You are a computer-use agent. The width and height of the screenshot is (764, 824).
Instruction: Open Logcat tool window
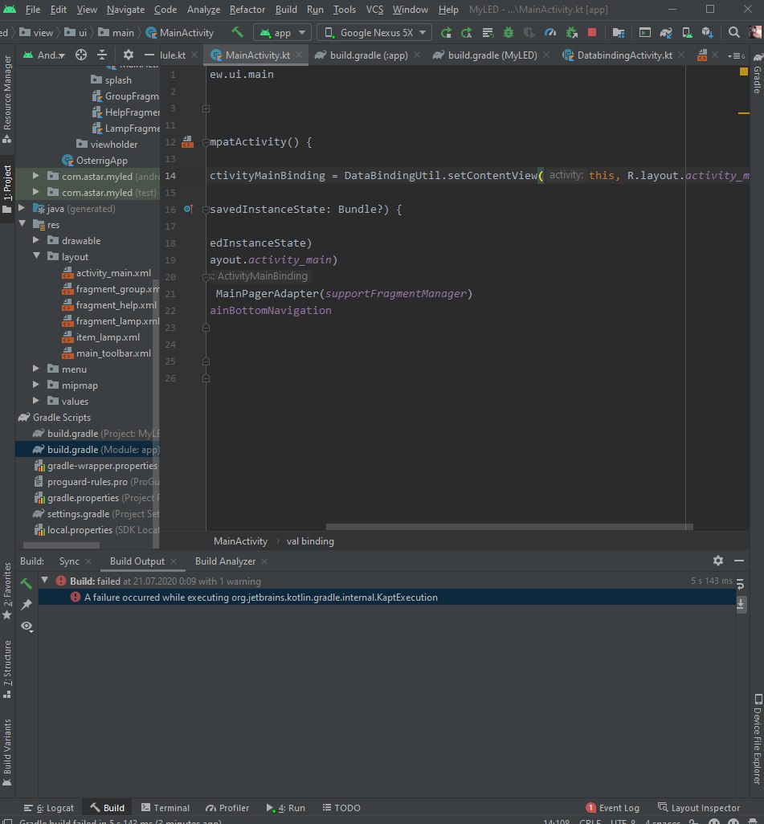[x=50, y=808]
